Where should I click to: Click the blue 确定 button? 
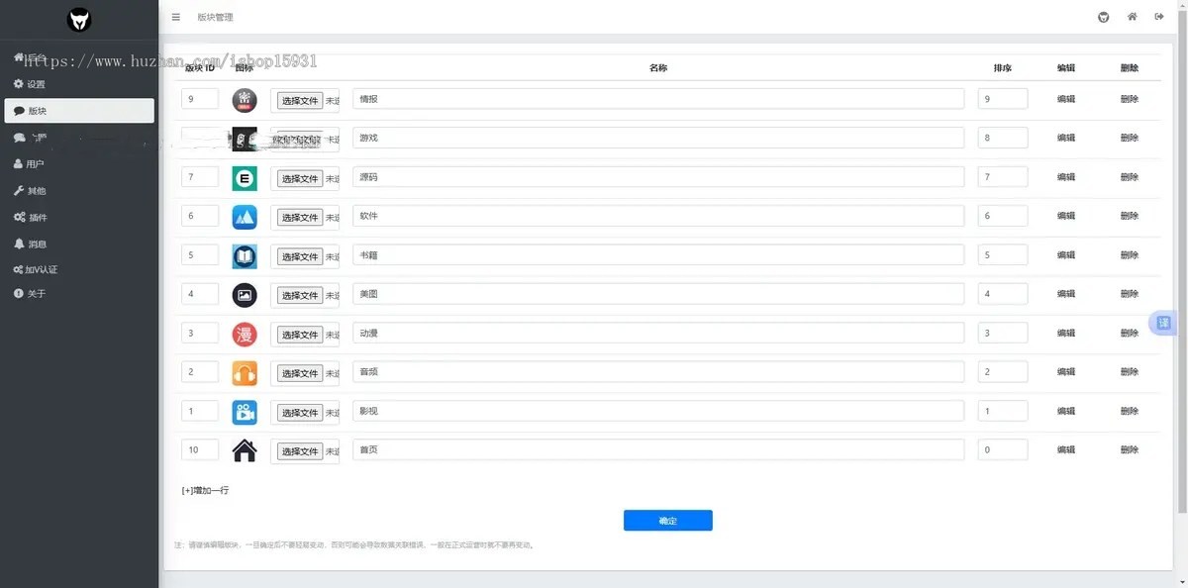pos(667,521)
